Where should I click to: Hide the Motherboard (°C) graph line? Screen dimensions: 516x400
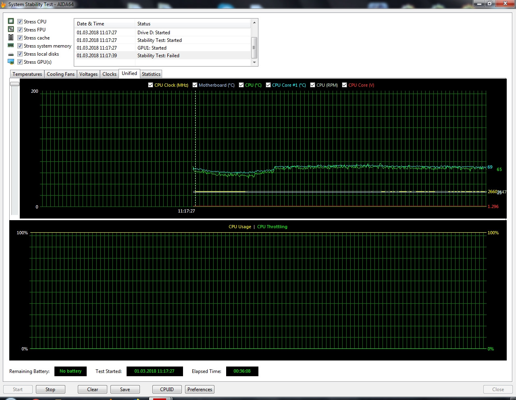(x=195, y=85)
